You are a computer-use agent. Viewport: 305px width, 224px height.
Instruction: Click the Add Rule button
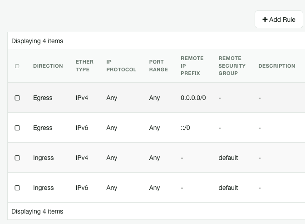[x=279, y=20]
